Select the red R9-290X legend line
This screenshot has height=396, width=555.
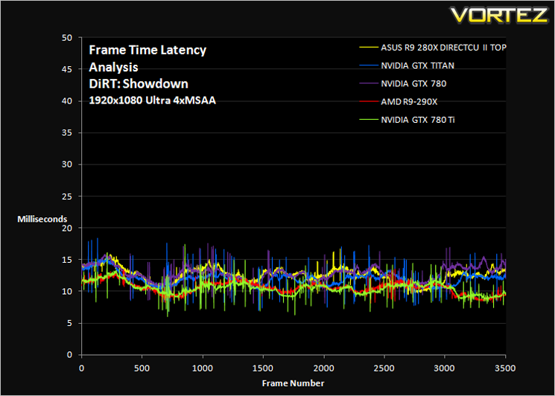[369, 102]
